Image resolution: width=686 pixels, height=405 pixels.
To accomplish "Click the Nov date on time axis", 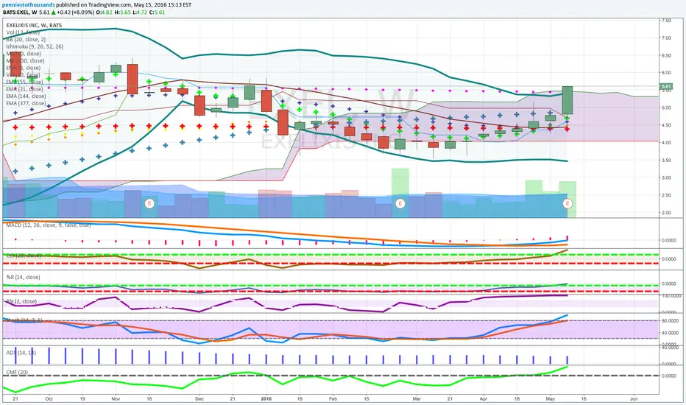I will (116, 399).
